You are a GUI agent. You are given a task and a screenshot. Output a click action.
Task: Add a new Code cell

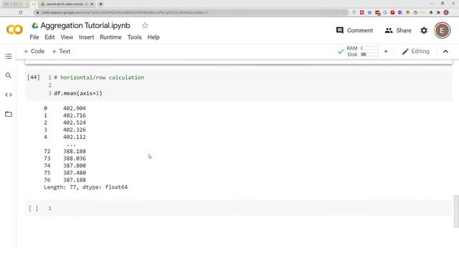[34, 51]
